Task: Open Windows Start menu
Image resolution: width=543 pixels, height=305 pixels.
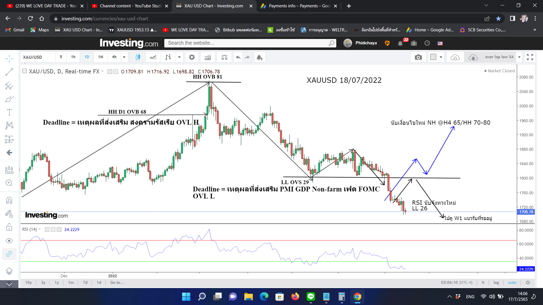Action: 186,297
